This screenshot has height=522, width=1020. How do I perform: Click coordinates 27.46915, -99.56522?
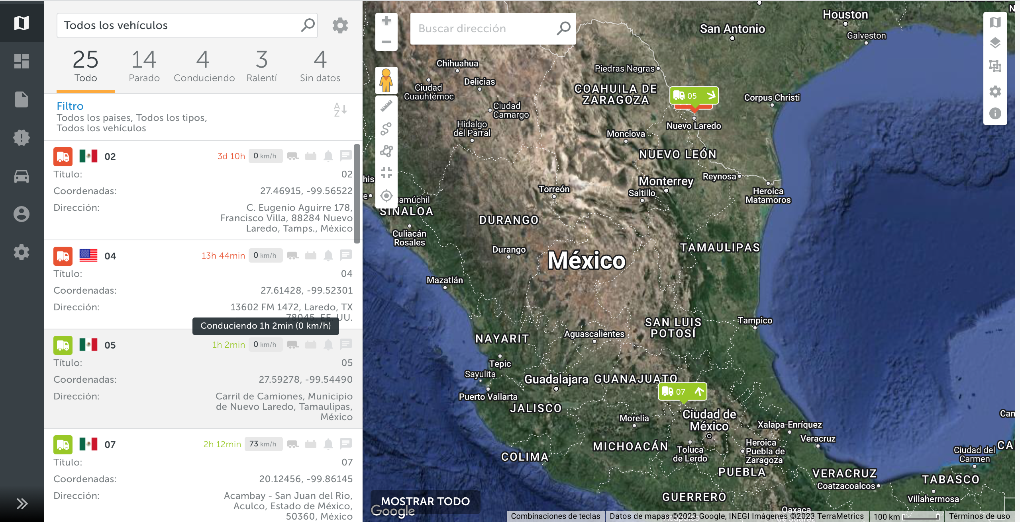(x=306, y=191)
